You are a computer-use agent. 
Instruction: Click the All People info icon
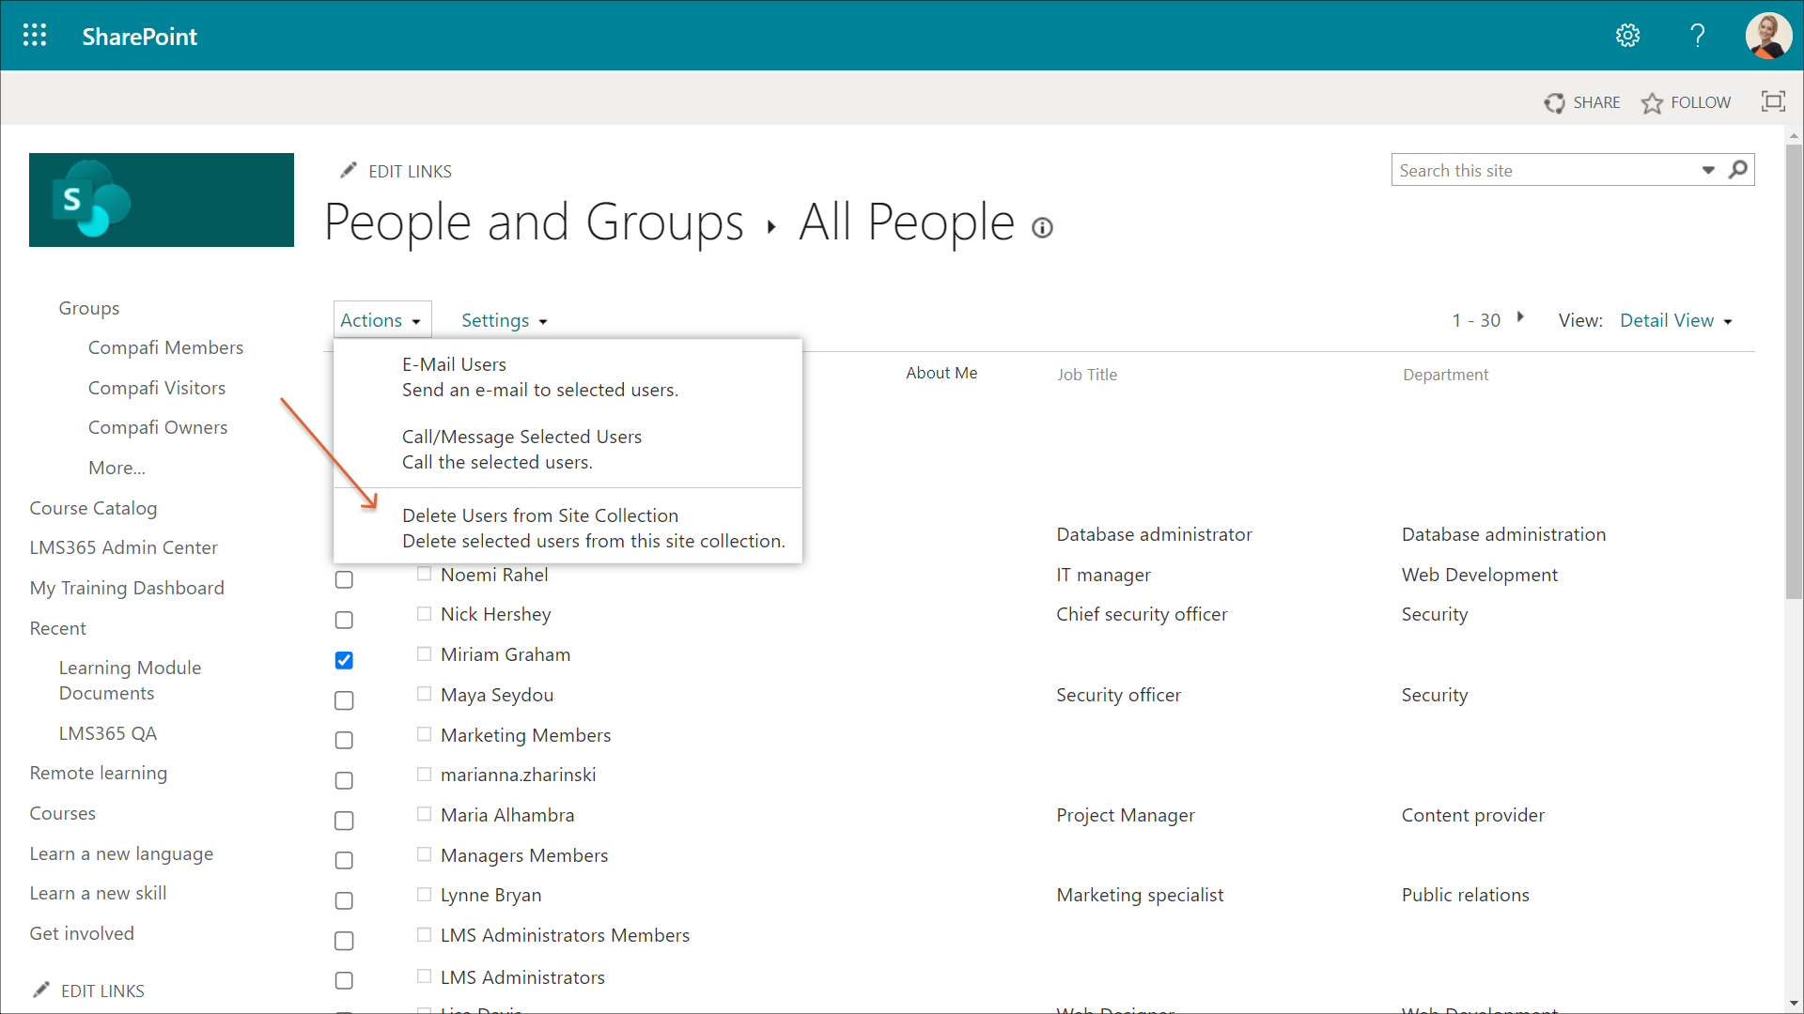pyautogui.click(x=1042, y=228)
